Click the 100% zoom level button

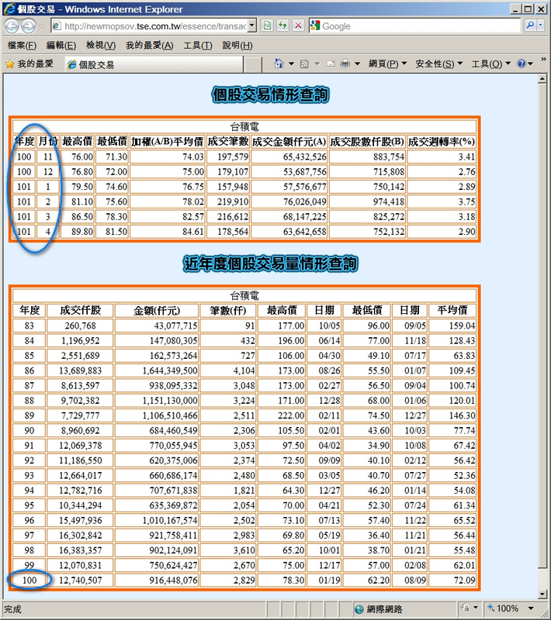[x=504, y=608]
